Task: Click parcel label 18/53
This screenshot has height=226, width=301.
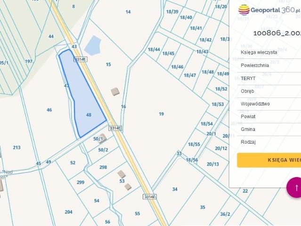Action: coord(218,105)
